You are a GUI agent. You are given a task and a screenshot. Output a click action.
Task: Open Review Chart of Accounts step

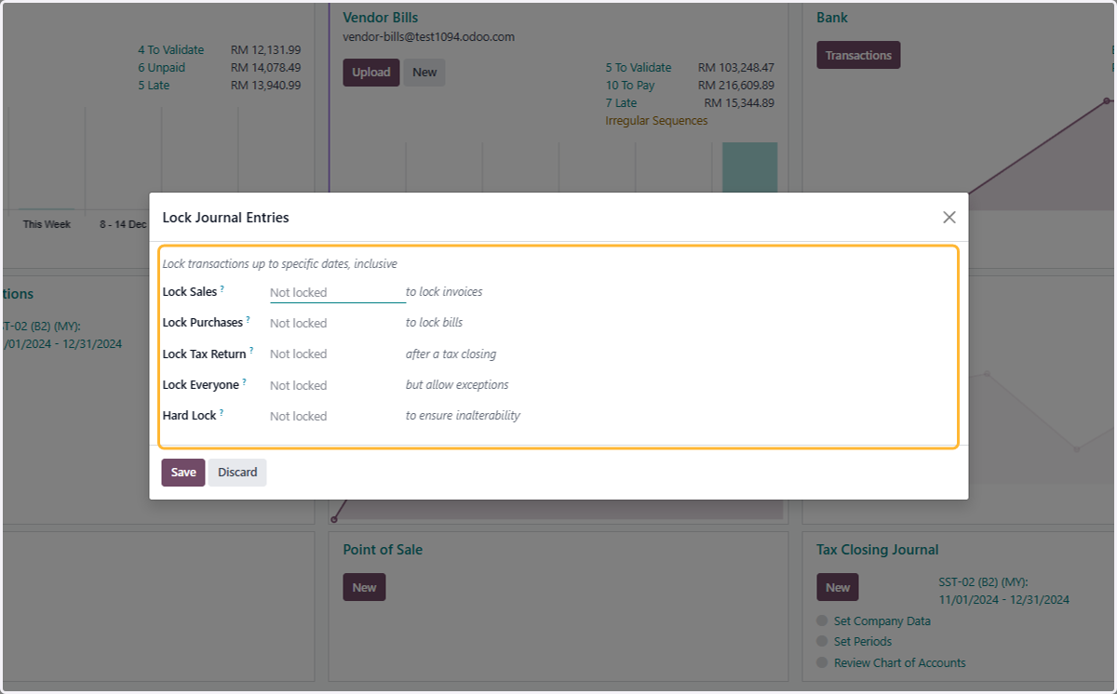point(900,663)
